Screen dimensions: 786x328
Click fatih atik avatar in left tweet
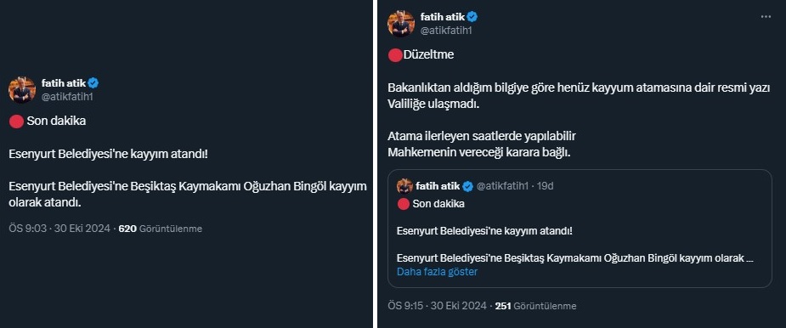tap(21, 90)
